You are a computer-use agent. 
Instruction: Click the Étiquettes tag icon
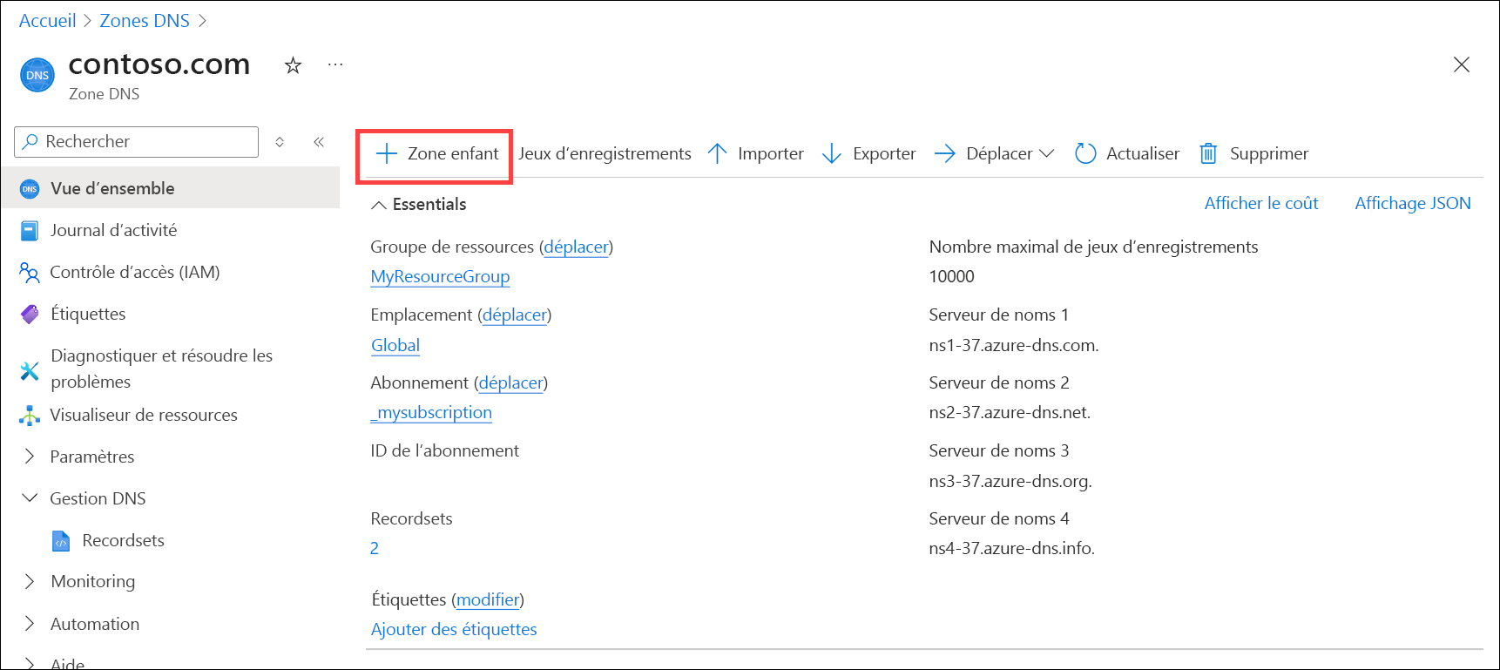pos(30,315)
